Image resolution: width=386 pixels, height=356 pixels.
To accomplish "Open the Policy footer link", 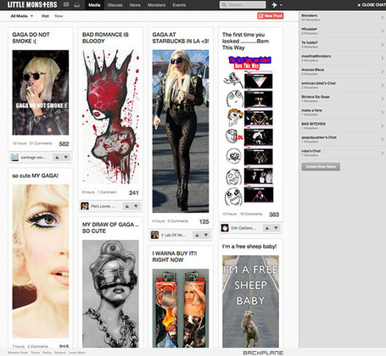I will coord(47,353).
